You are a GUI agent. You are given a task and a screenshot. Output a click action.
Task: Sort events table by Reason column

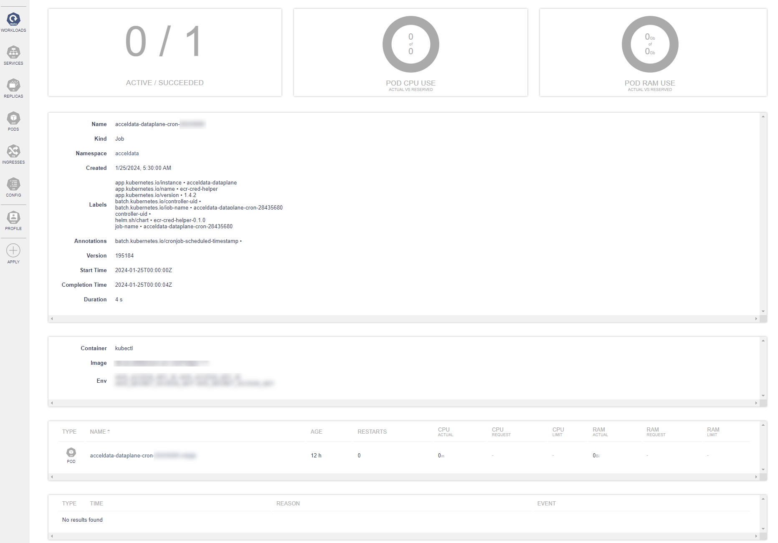(x=288, y=503)
